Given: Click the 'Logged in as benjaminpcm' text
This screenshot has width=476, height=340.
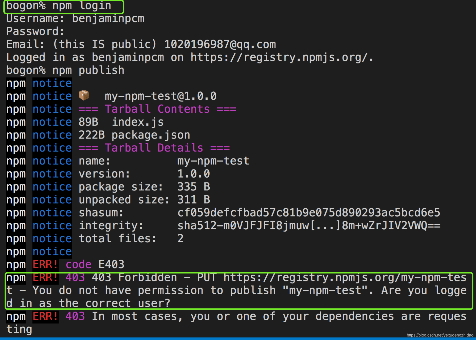Looking at the screenshot, I should point(85,57).
